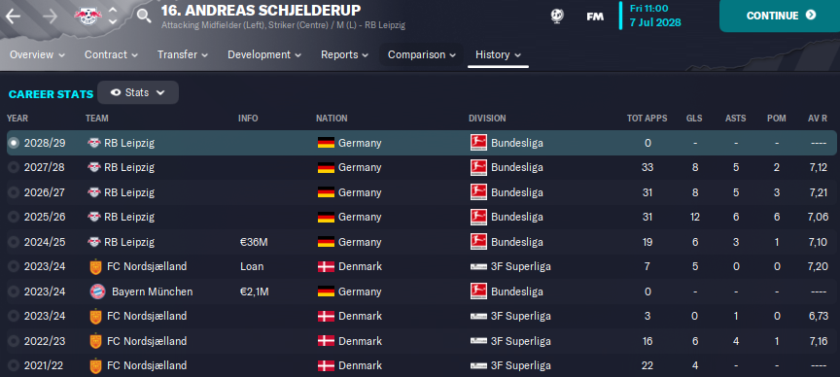Sort by the GLS column header

694,119
